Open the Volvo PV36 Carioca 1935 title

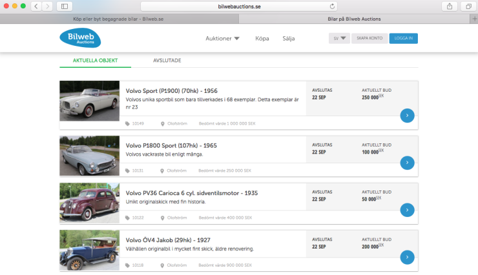coord(192,193)
